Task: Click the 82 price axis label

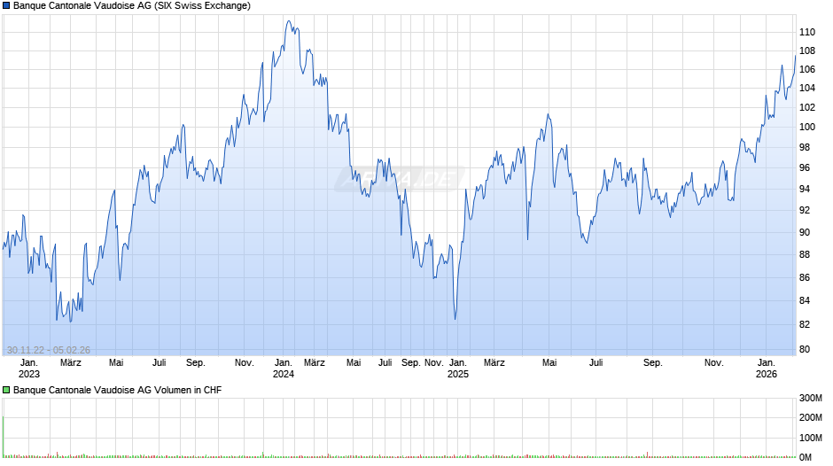Action: click(x=805, y=324)
